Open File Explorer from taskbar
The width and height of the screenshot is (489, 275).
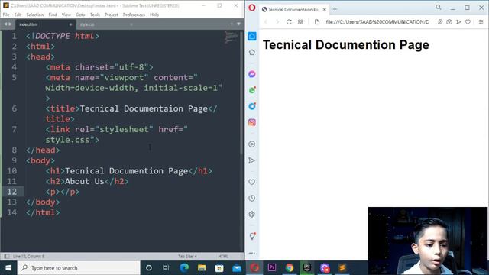pos(202,268)
